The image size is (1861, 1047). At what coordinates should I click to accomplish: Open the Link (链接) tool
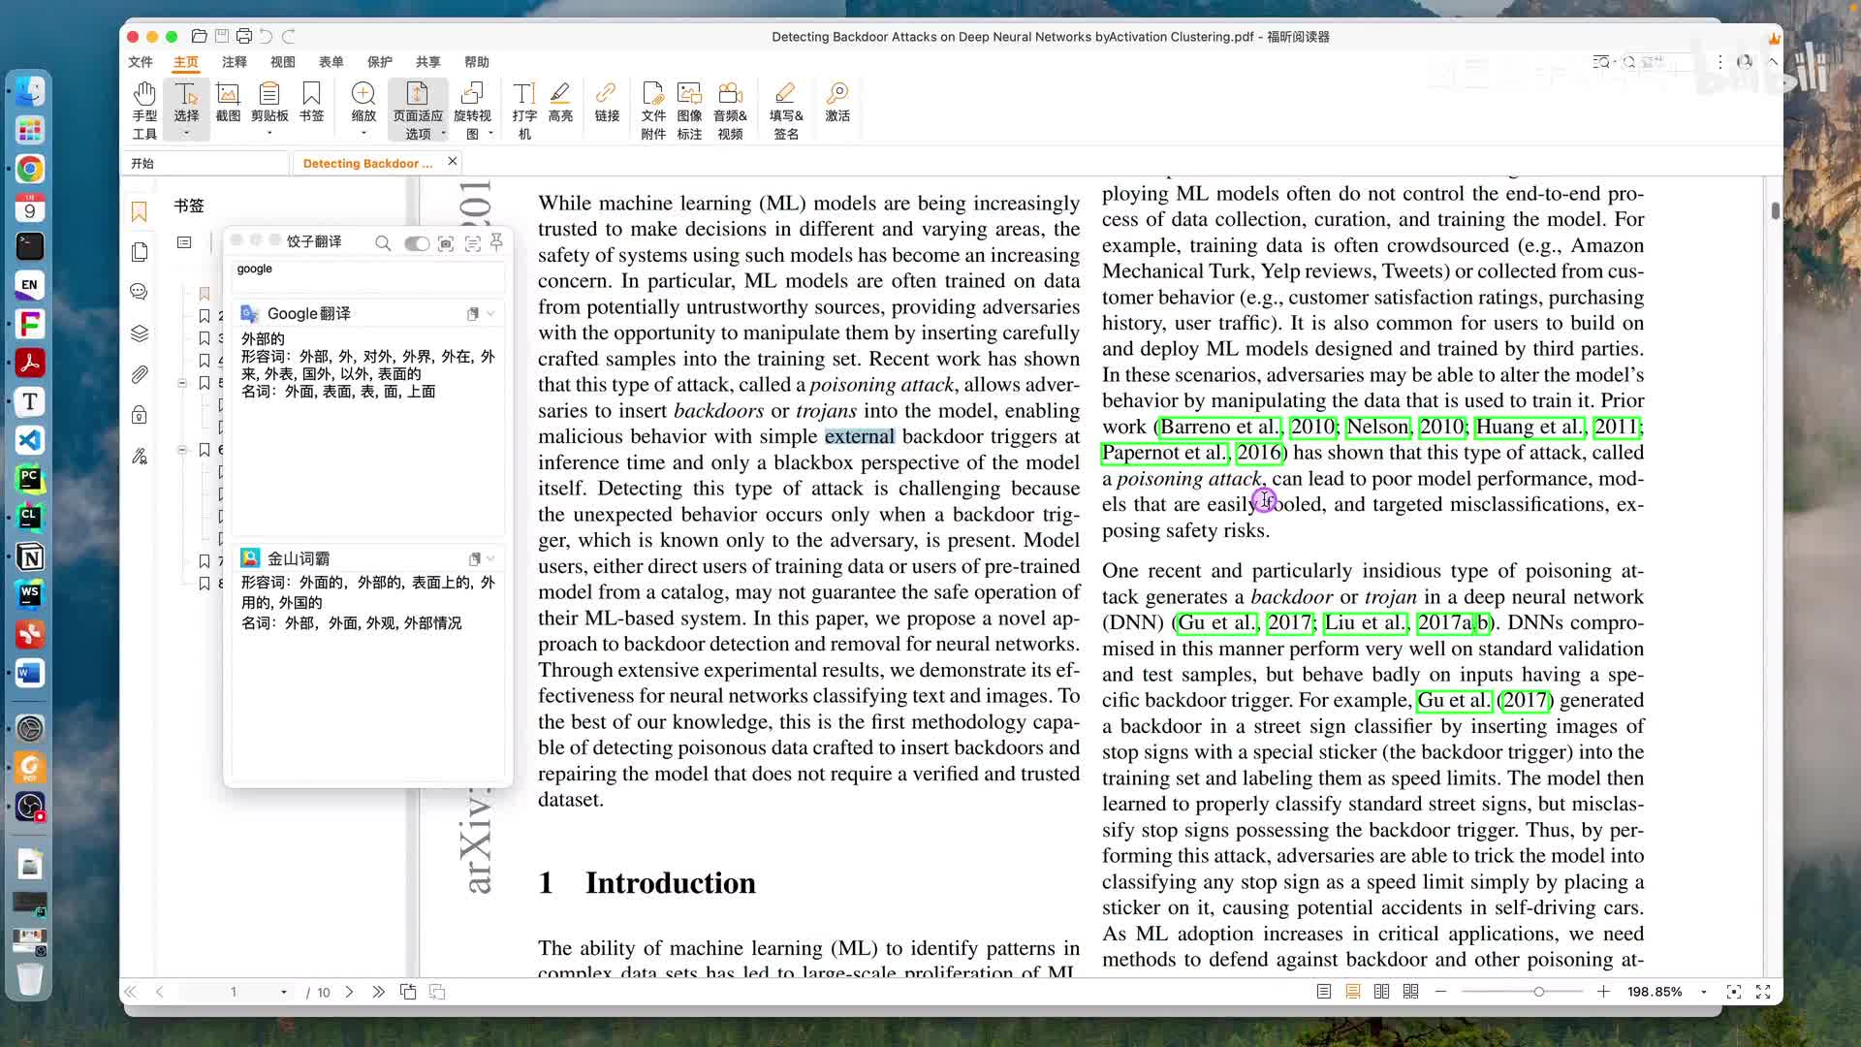(x=607, y=102)
